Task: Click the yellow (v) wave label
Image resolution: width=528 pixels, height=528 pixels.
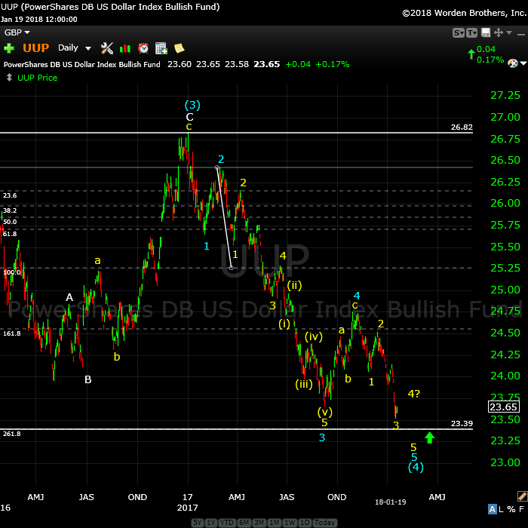Action: tap(325, 412)
